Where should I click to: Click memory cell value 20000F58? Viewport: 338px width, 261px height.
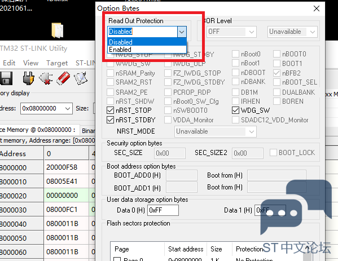pos(66,167)
